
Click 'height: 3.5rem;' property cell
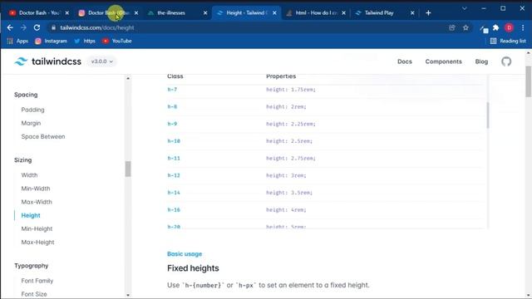289,193
